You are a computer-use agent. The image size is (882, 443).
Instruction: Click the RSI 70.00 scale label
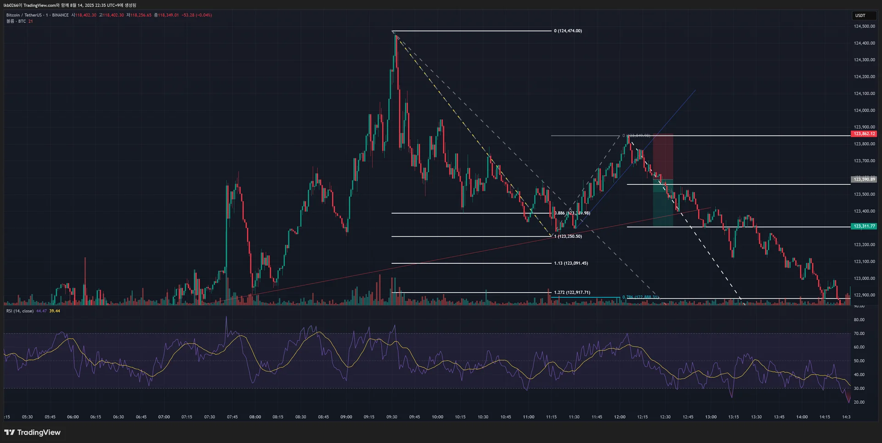[859, 334]
